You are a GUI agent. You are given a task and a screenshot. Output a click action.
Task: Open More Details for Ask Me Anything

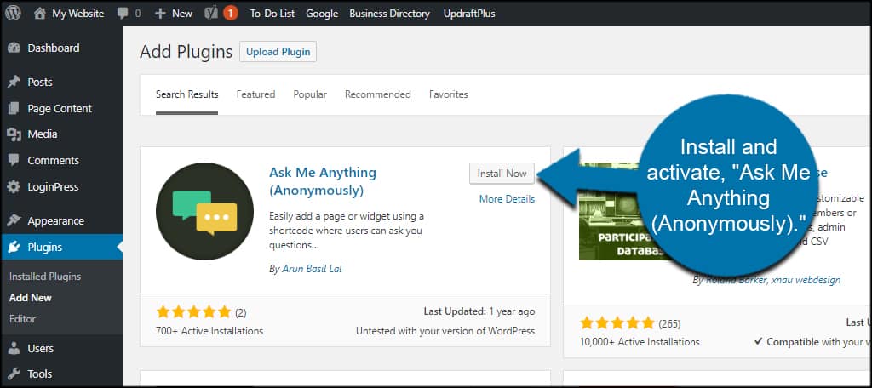pos(508,199)
